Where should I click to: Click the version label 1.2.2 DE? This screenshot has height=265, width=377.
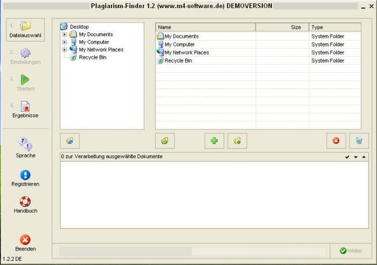click(x=12, y=259)
